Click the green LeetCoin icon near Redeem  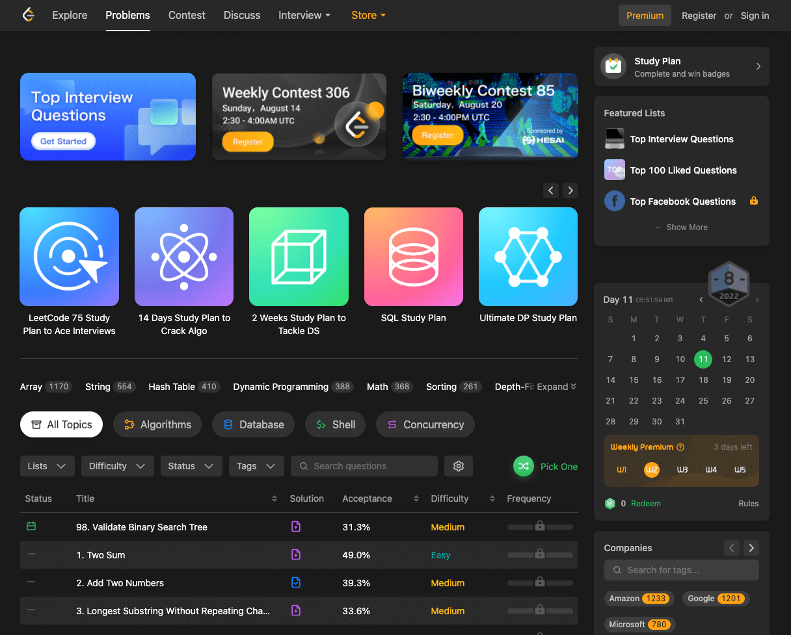click(610, 504)
